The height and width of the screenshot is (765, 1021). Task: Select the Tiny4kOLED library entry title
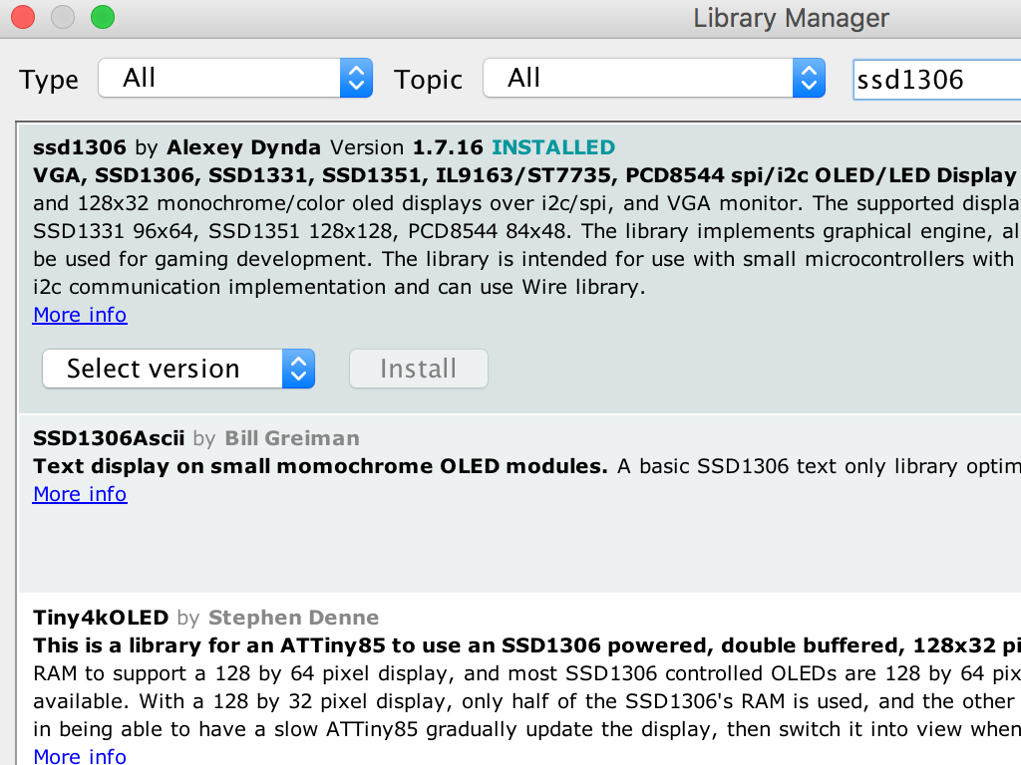point(101,618)
